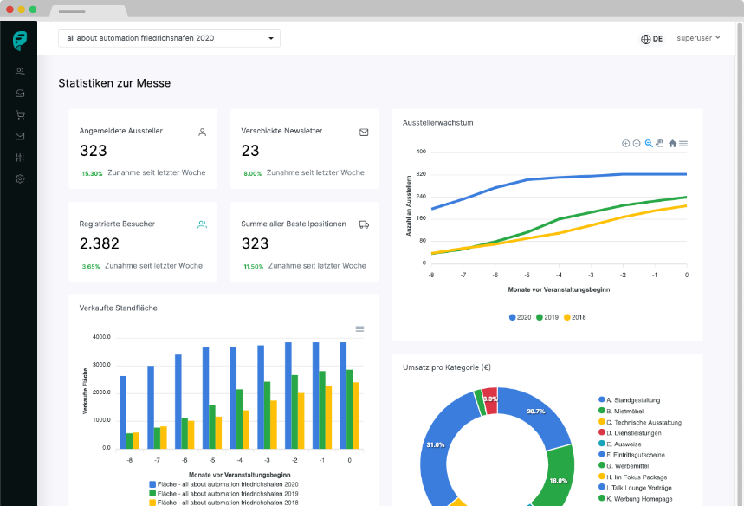Toggle A. Standgestaltung donut legend entry
The width and height of the screenshot is (744, 506).
click(x=630, y=400)
